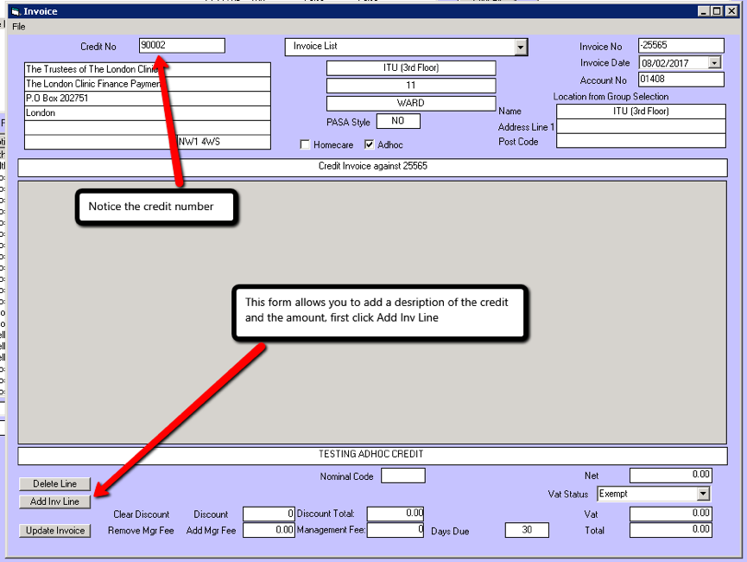
Task: Click the Nominal Code field
Action: tap(403, 476)
